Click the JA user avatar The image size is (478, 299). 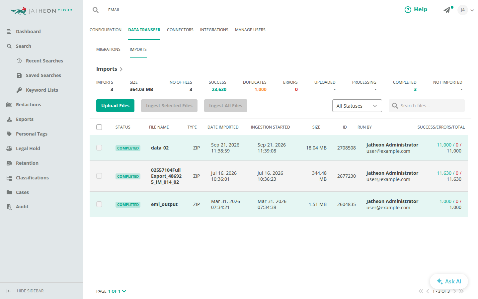click(463, 10)
